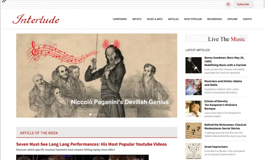Expand the Music & Arts menu
The width and height of the screenshot is (265, 160).
(155, 19)
